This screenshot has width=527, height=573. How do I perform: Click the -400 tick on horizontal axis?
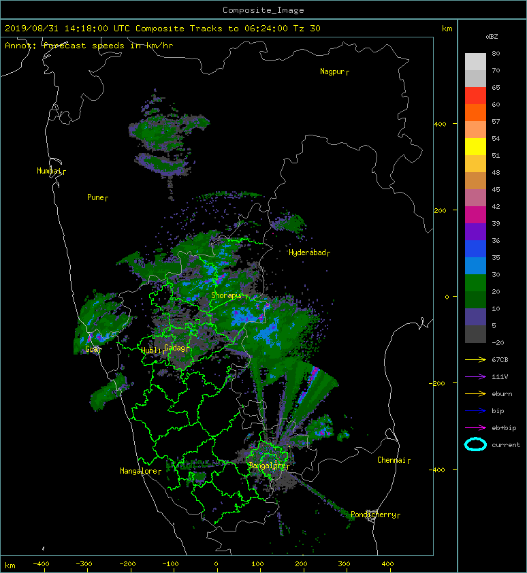pyautogui.click(x=41, y=564)
